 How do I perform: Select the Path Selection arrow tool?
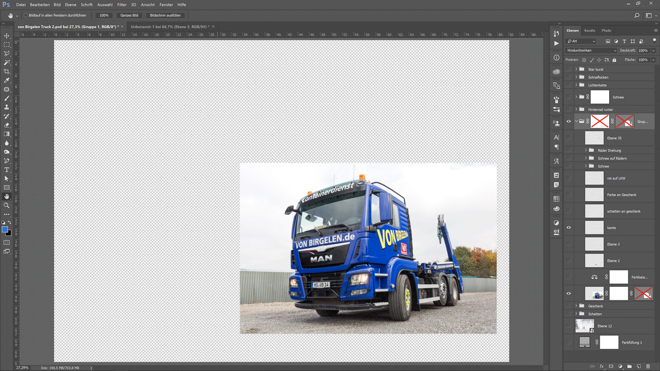[7, 179]
